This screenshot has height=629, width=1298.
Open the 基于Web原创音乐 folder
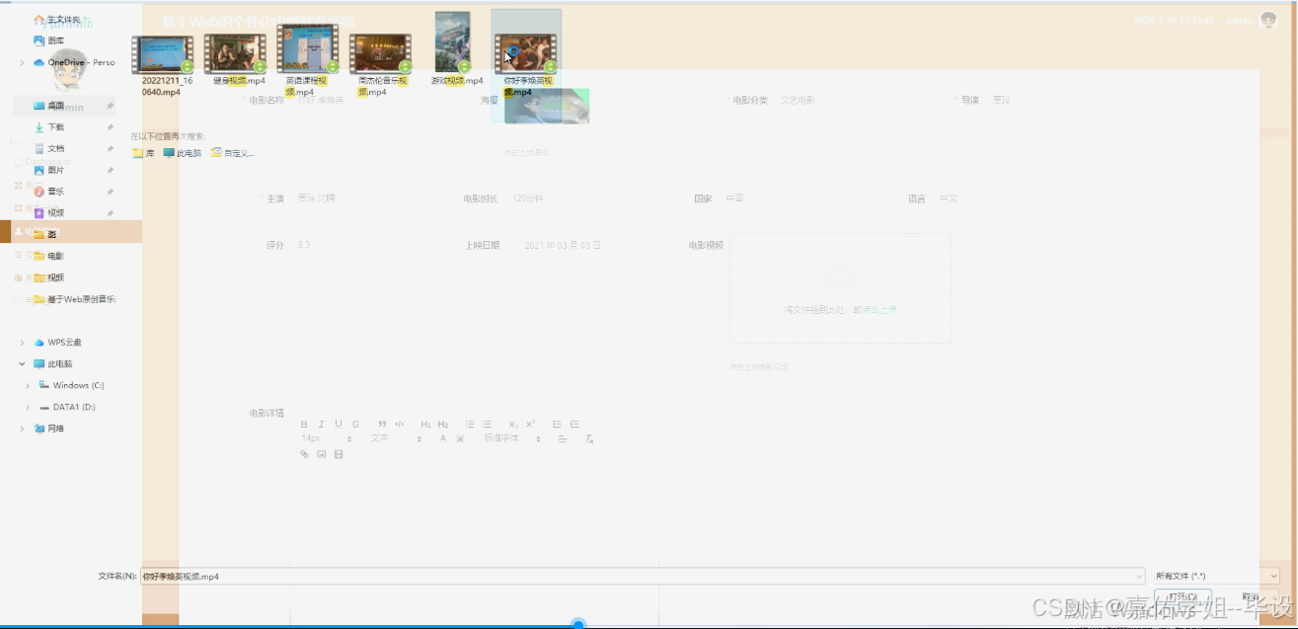[x=75, y=299]
